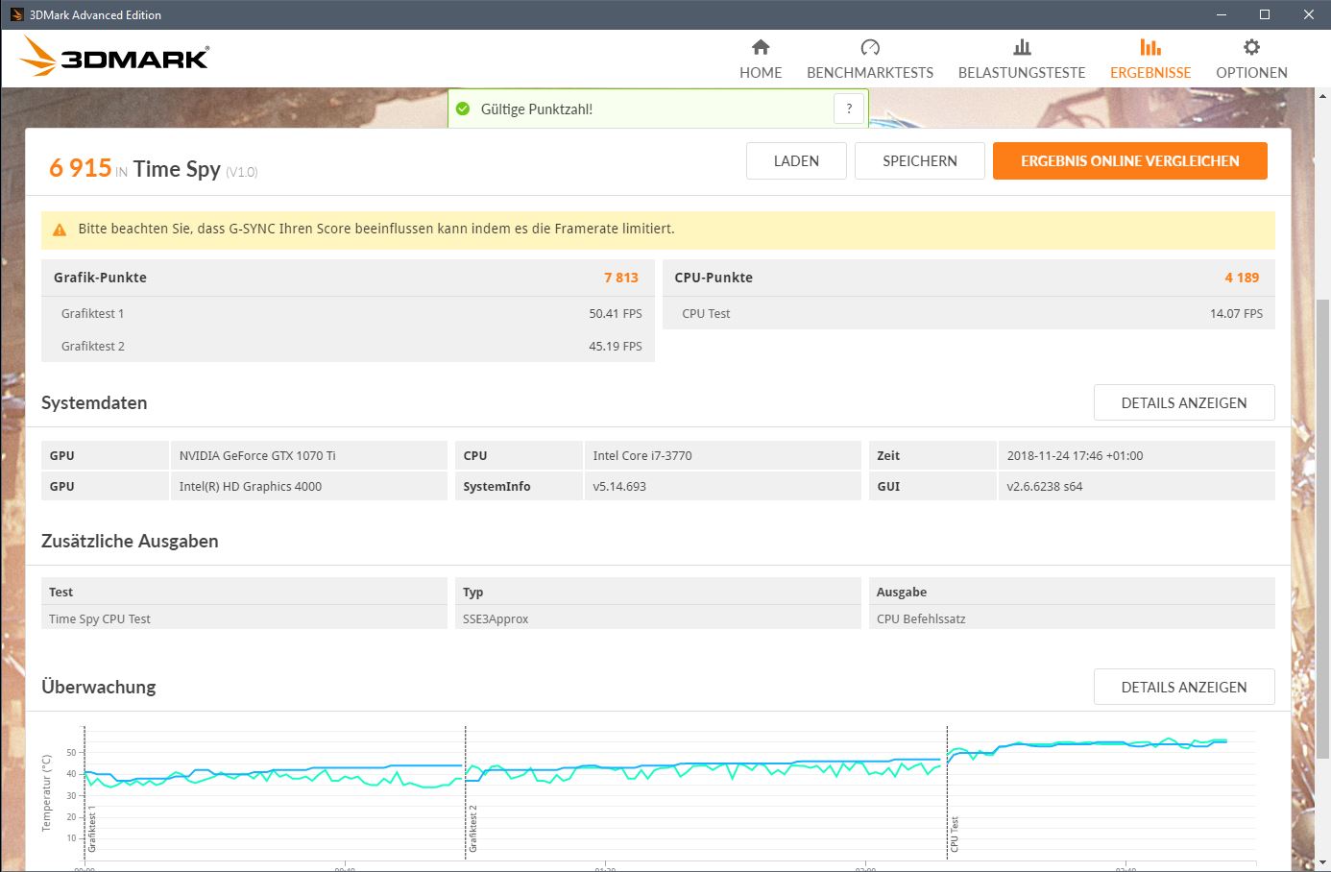Click Grafiktest 2 45.19 FPS value
This screenshot has width=1331, height=872.
tap(616, 347)
